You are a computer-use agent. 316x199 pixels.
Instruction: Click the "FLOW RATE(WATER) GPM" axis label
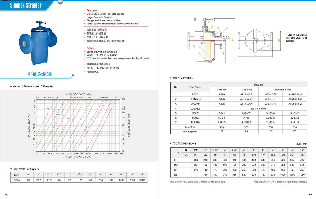(79, 157)
